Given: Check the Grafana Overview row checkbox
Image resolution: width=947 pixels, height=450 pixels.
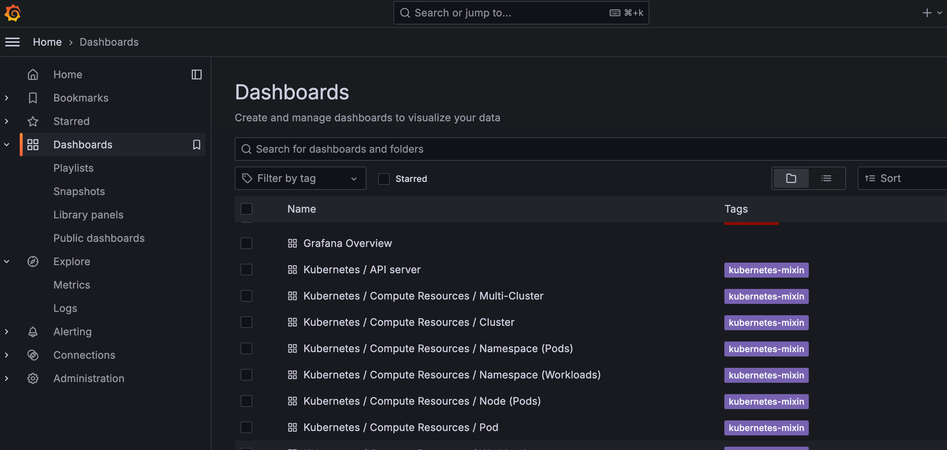Looking at the screenshot, I should click(x=246, y=243).
